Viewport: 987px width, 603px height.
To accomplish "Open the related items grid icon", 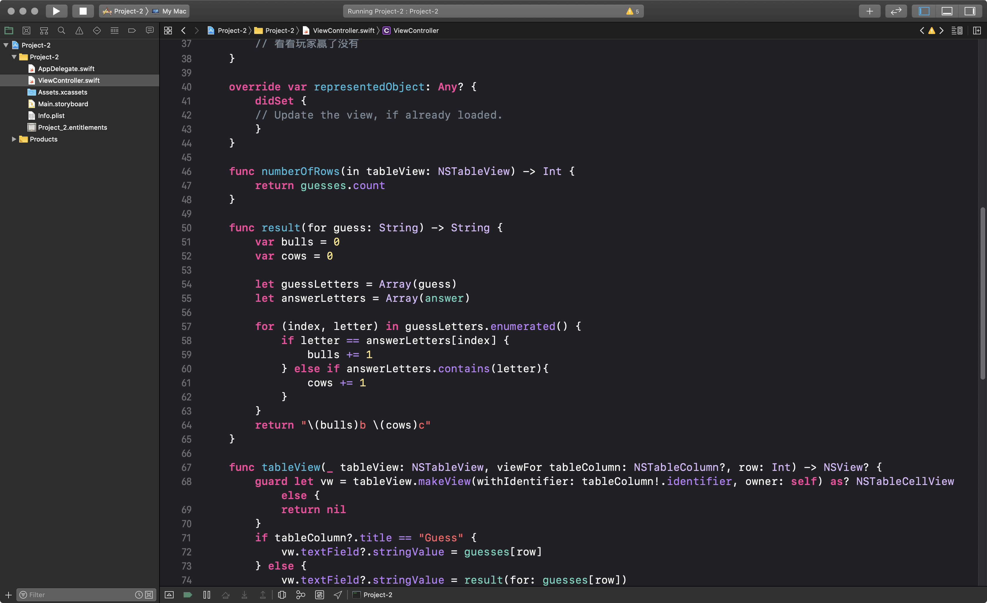I will click(x=168, y=31).
